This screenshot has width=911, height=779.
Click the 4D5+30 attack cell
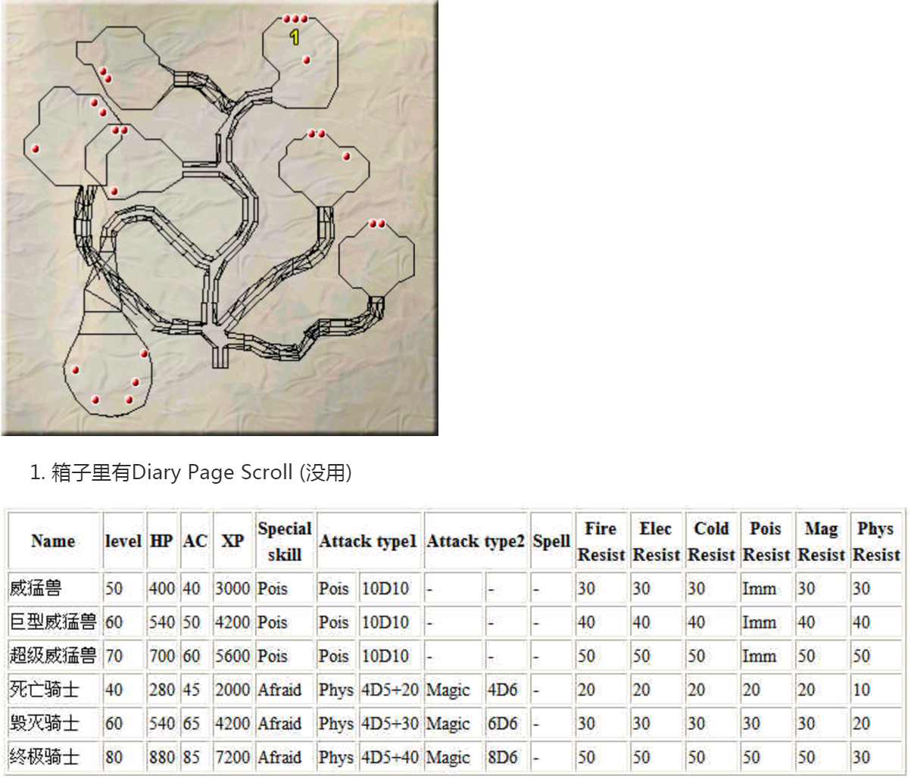(389, 723)
